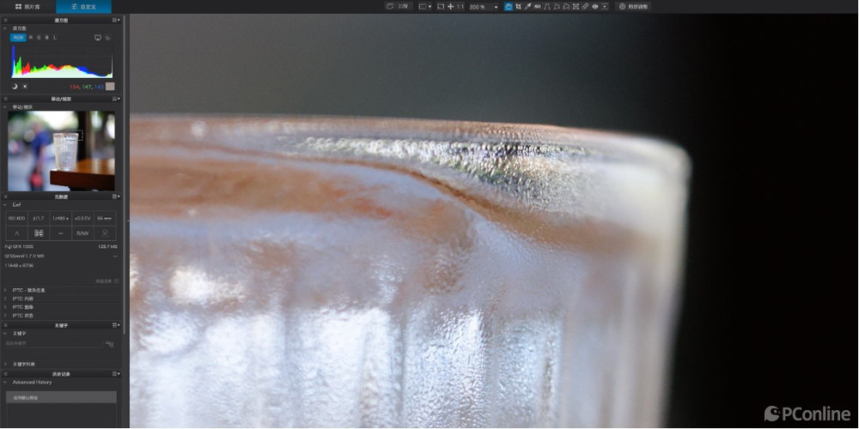Select the Crop tool
Image resolution: width=859 pixels, height=429 pixels.
518,7
